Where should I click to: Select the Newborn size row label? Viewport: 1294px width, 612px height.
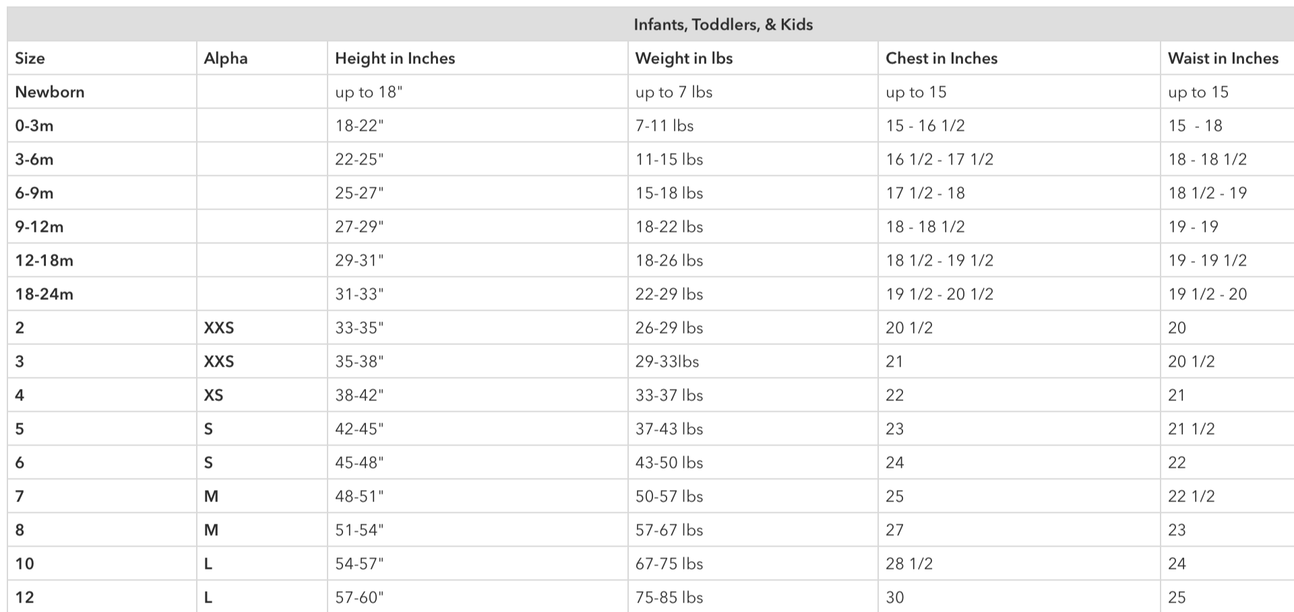[x=50, y=92]
